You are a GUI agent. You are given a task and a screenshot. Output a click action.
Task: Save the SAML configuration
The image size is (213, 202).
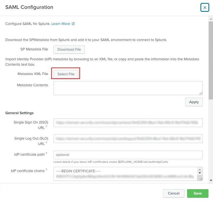(197, 193)
